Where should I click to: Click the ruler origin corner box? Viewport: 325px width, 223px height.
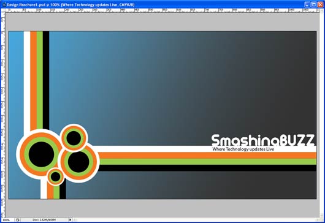point(3,10)
